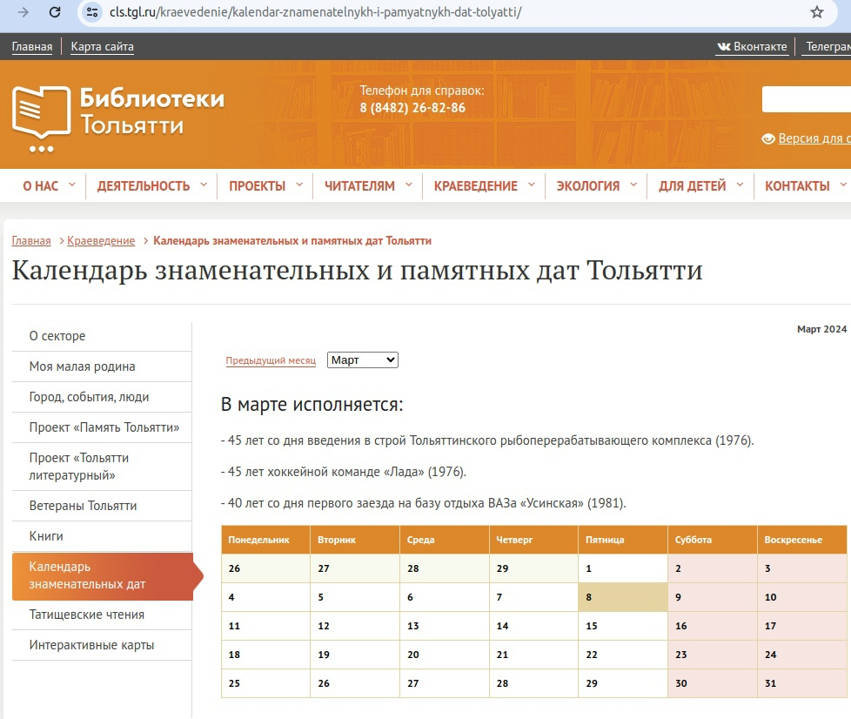851x719 pixels.
Task: Click phone number 8 (8482) 26-82-86
Action: coord(412,108)
